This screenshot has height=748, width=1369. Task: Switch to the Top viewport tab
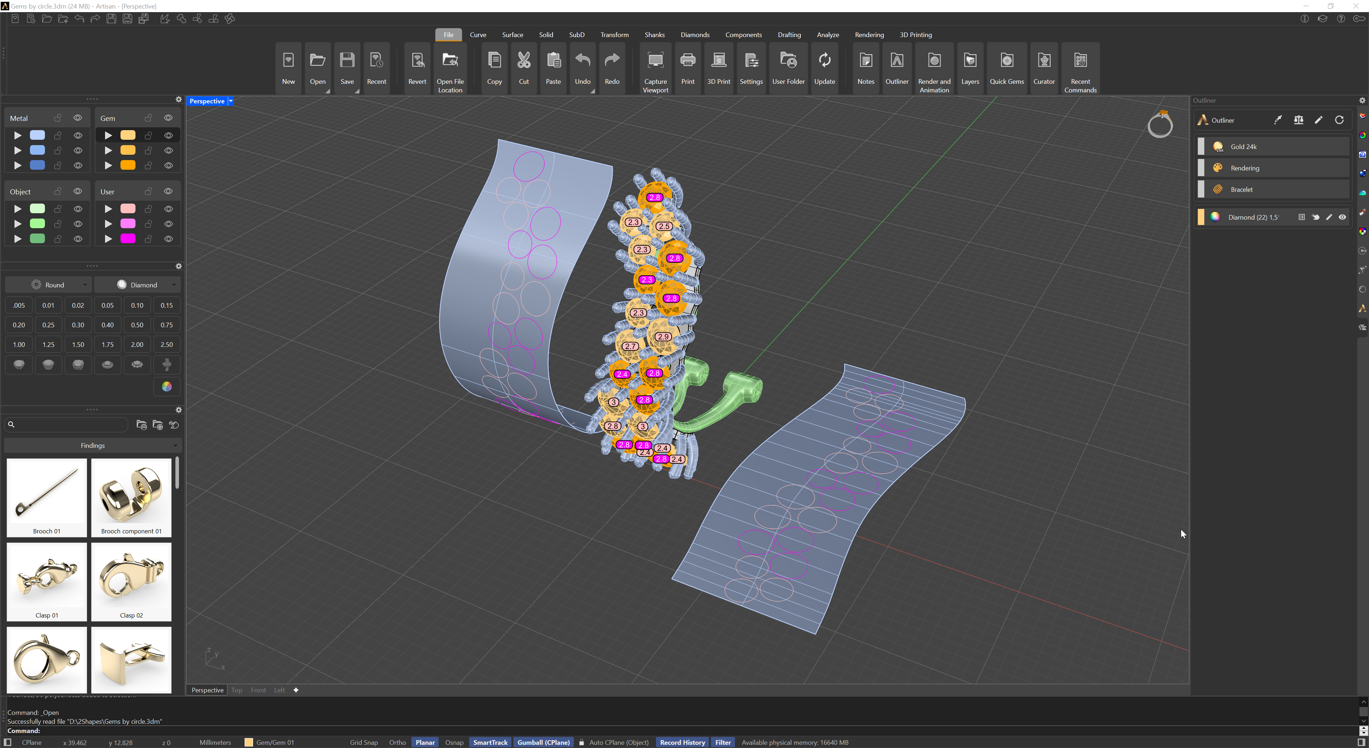point(236,690)
